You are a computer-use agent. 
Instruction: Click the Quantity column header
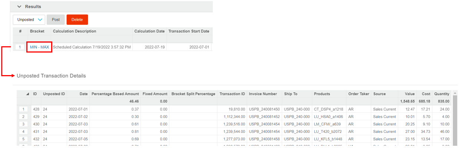442,94
